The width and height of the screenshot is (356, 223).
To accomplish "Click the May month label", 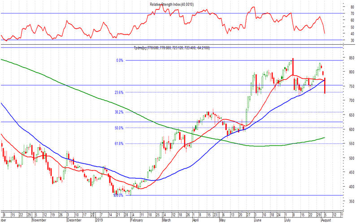I will coord(223,220).
